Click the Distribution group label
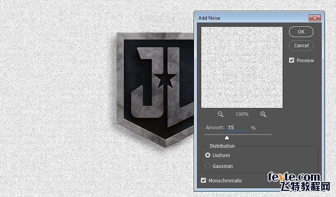The image size is (336, 197). pos(222,146)
